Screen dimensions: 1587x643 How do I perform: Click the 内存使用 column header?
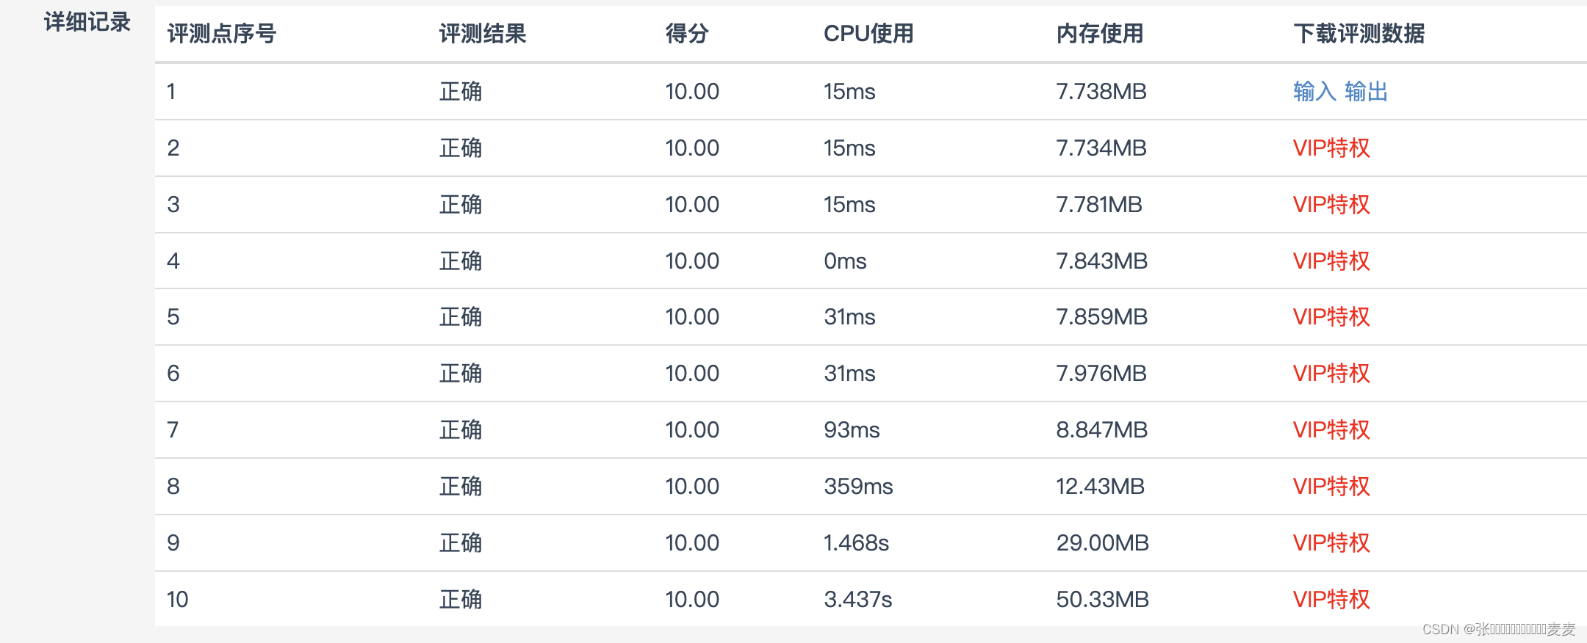pyautogui.click(x=1099, y=34)
